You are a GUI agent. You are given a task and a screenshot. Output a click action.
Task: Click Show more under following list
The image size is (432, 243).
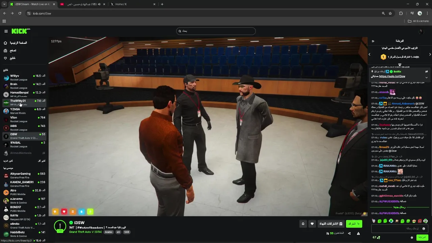pos(8,161)
